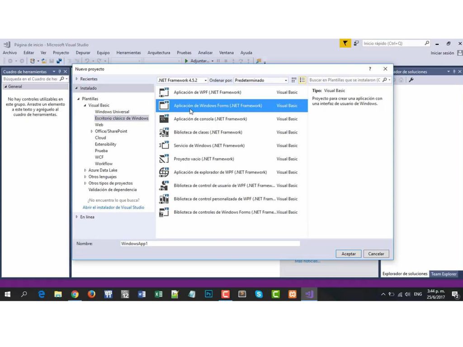This screenshot has width=463, height=347.
Task: Open the Windows Start menu
Action: tap(8, 294)
